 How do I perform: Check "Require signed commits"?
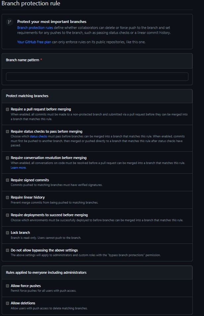click(7, 180)
